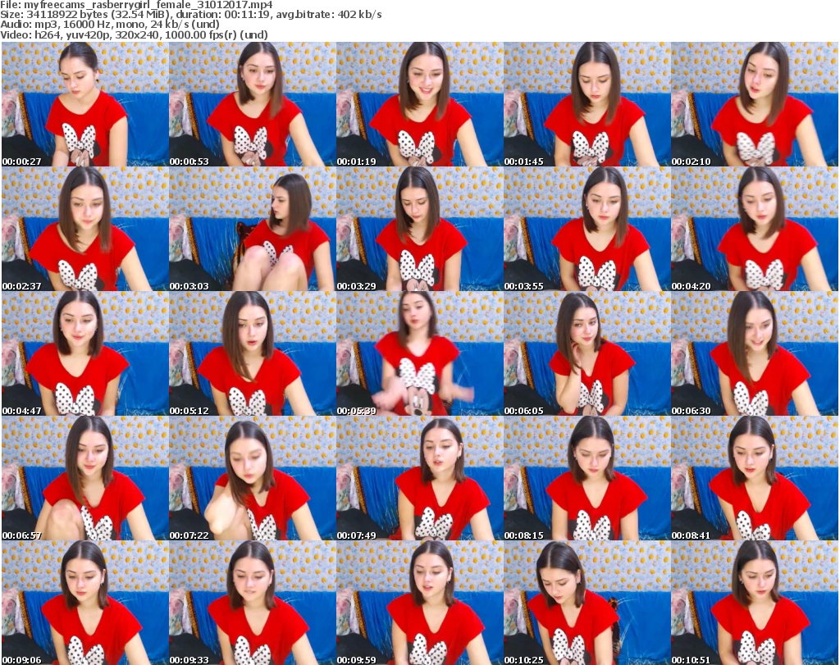
Task: Choose the thumbnail at 00:05:39
Action: pyautogui.click(x=419, y=353)
